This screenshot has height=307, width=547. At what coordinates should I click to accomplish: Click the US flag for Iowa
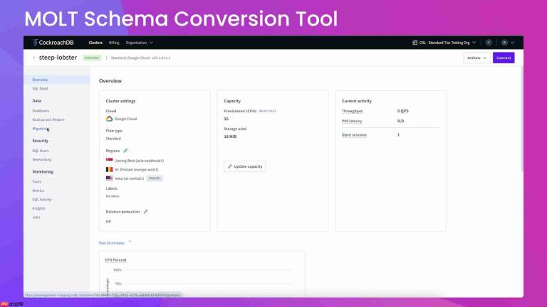point(109,178)
